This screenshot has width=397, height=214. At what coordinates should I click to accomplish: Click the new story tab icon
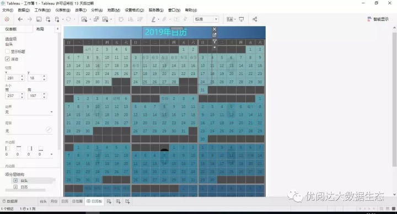coord(127,202)
